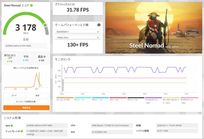204x139 pixels.
Task: Click NVIDIA GeForce RTX 5060 under the gauge
Action: tap(26, 46)
